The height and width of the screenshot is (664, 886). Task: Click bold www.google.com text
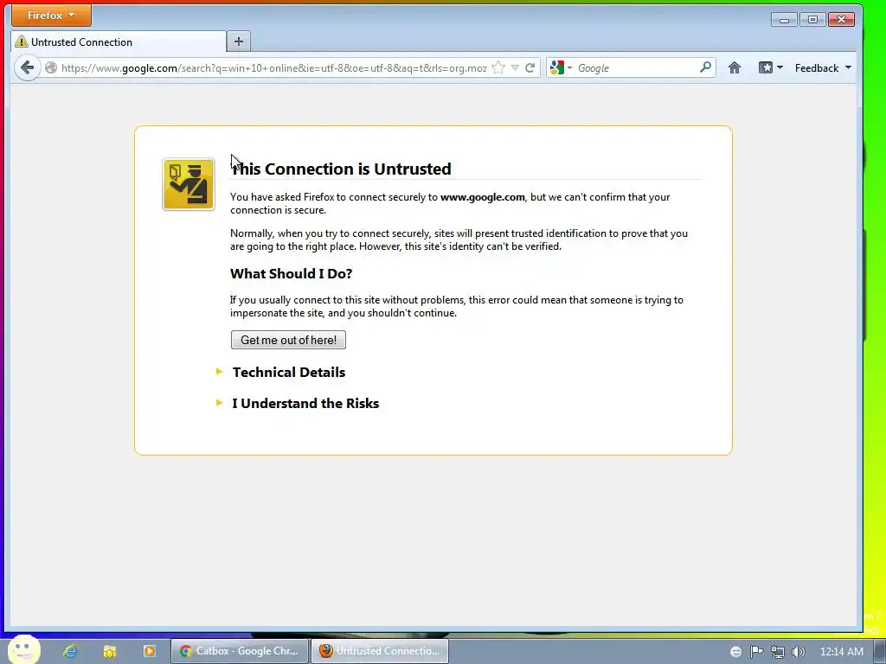click(483, 197)
